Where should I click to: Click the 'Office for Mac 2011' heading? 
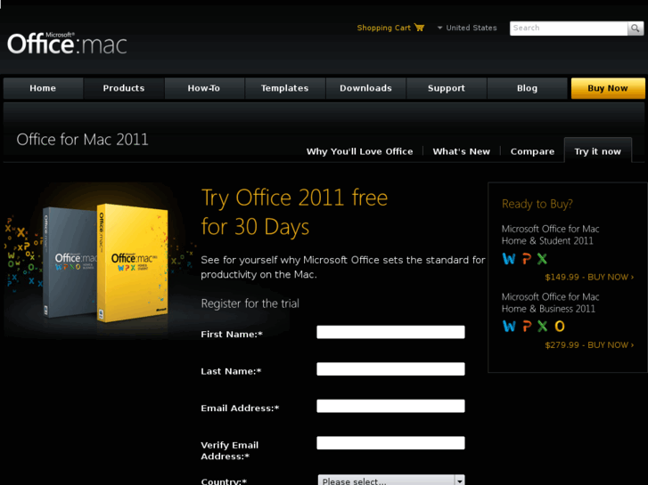pos(82,140)
